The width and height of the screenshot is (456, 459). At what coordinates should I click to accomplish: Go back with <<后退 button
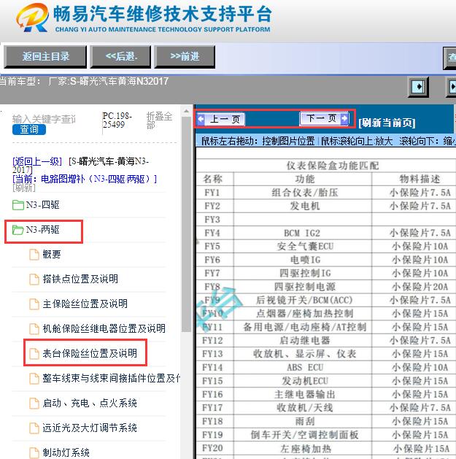coord(120,56)
